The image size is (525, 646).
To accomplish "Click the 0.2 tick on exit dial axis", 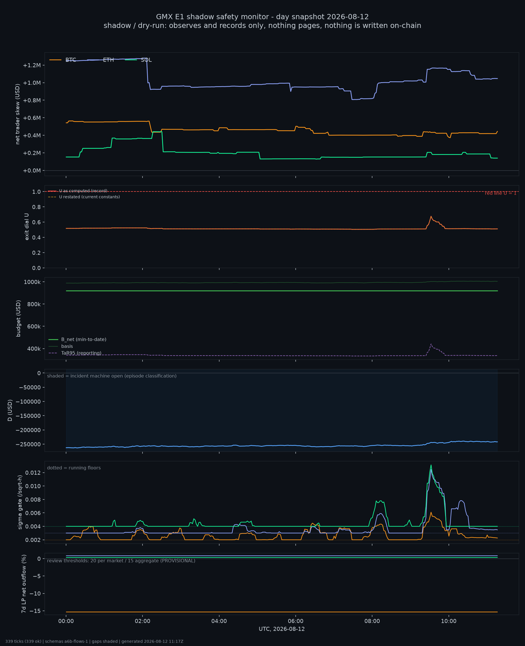I will tap(36, 253).
